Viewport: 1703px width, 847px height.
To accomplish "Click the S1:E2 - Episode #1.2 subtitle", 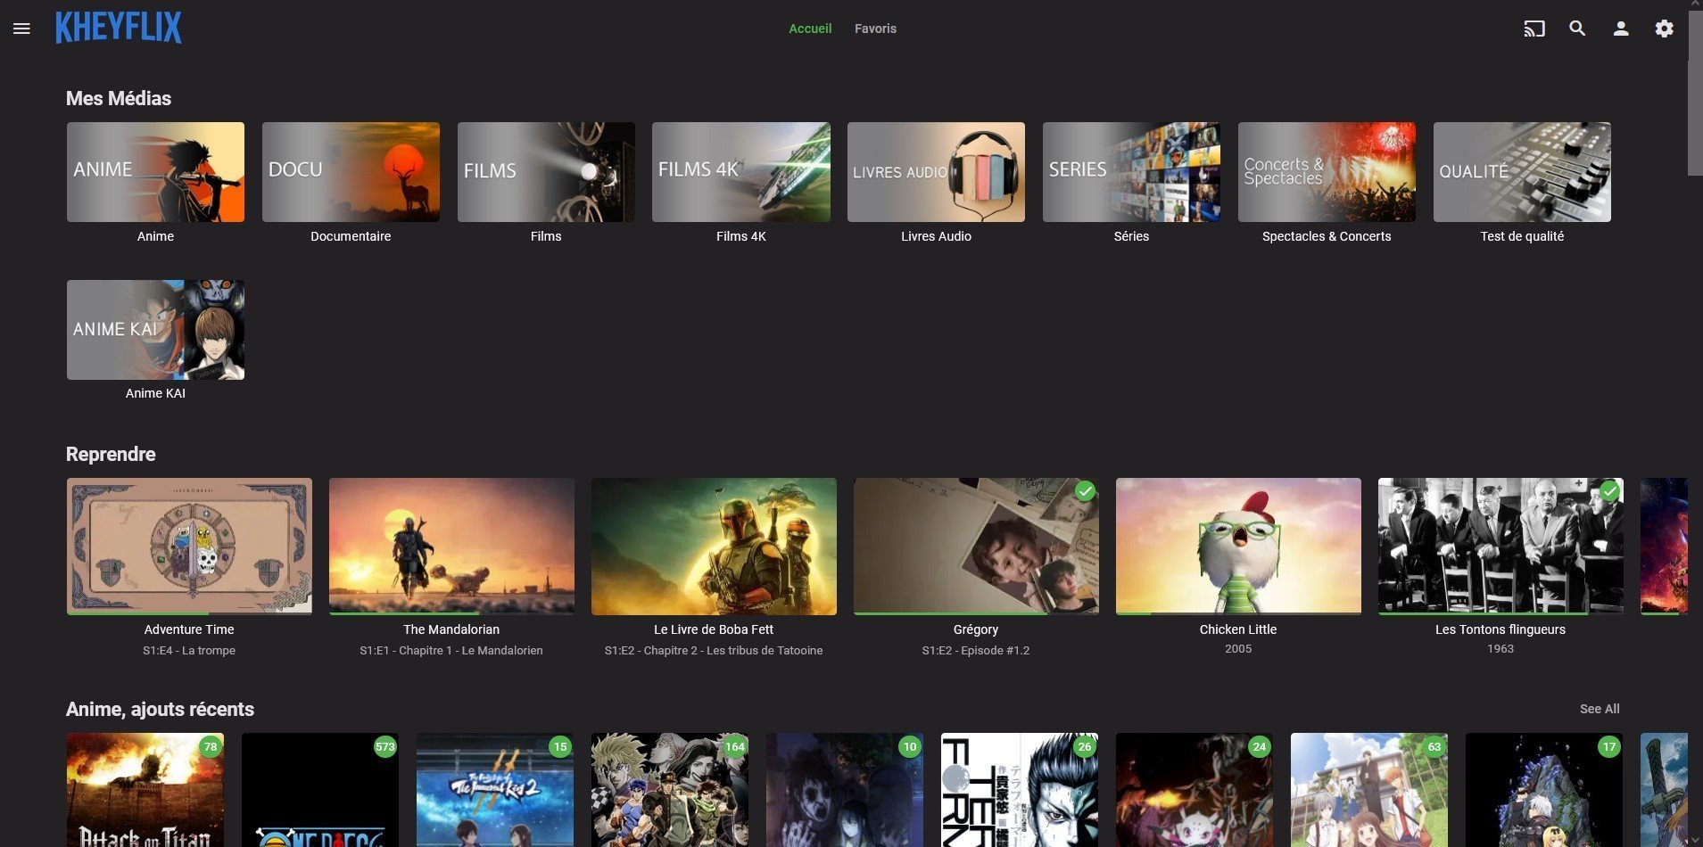I will click(976, 650).
